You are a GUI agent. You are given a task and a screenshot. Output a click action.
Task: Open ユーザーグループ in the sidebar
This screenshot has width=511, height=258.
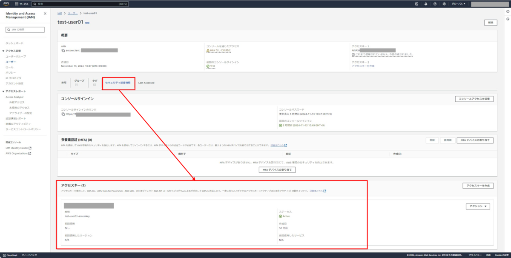[16, 56]
